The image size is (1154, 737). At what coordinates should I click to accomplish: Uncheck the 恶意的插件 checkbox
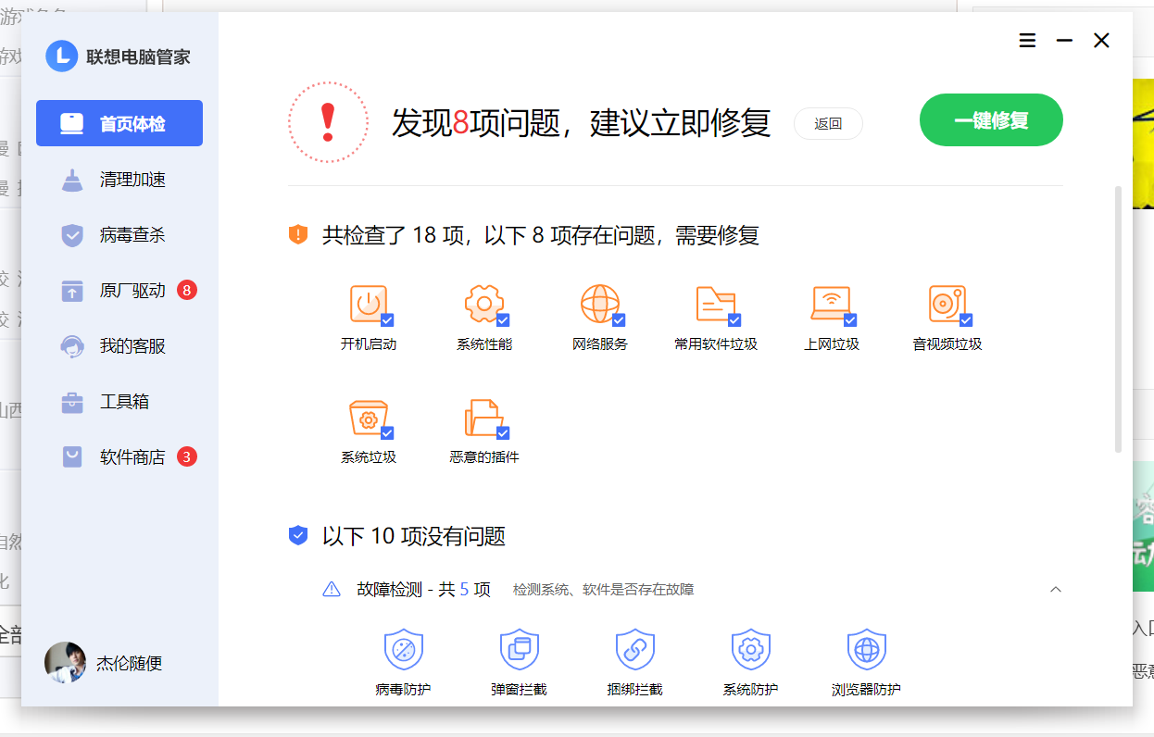click(x=503, y=432)
